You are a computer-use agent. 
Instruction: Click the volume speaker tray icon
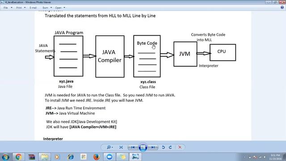(x=265, y=157)
